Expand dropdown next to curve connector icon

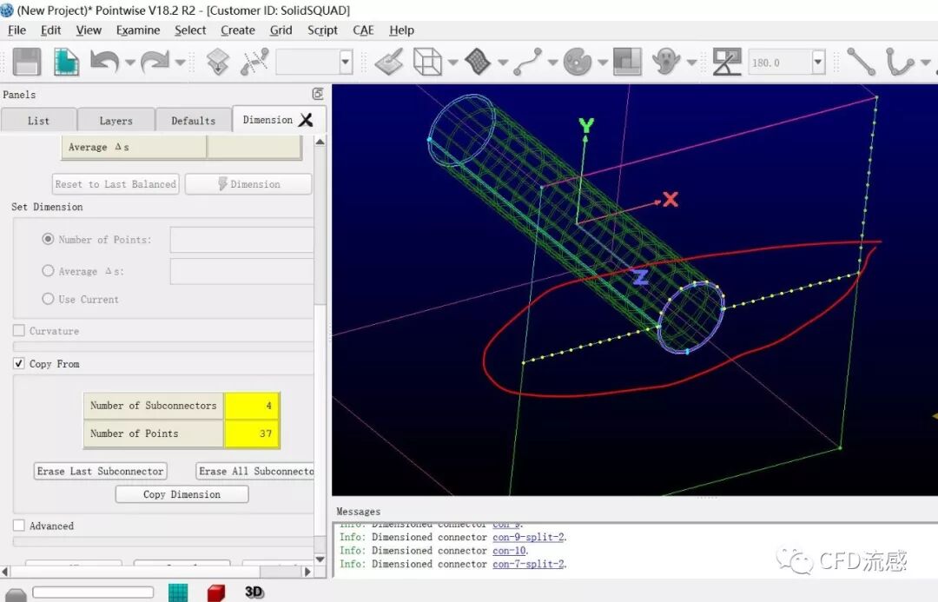(x=552, y=63)
